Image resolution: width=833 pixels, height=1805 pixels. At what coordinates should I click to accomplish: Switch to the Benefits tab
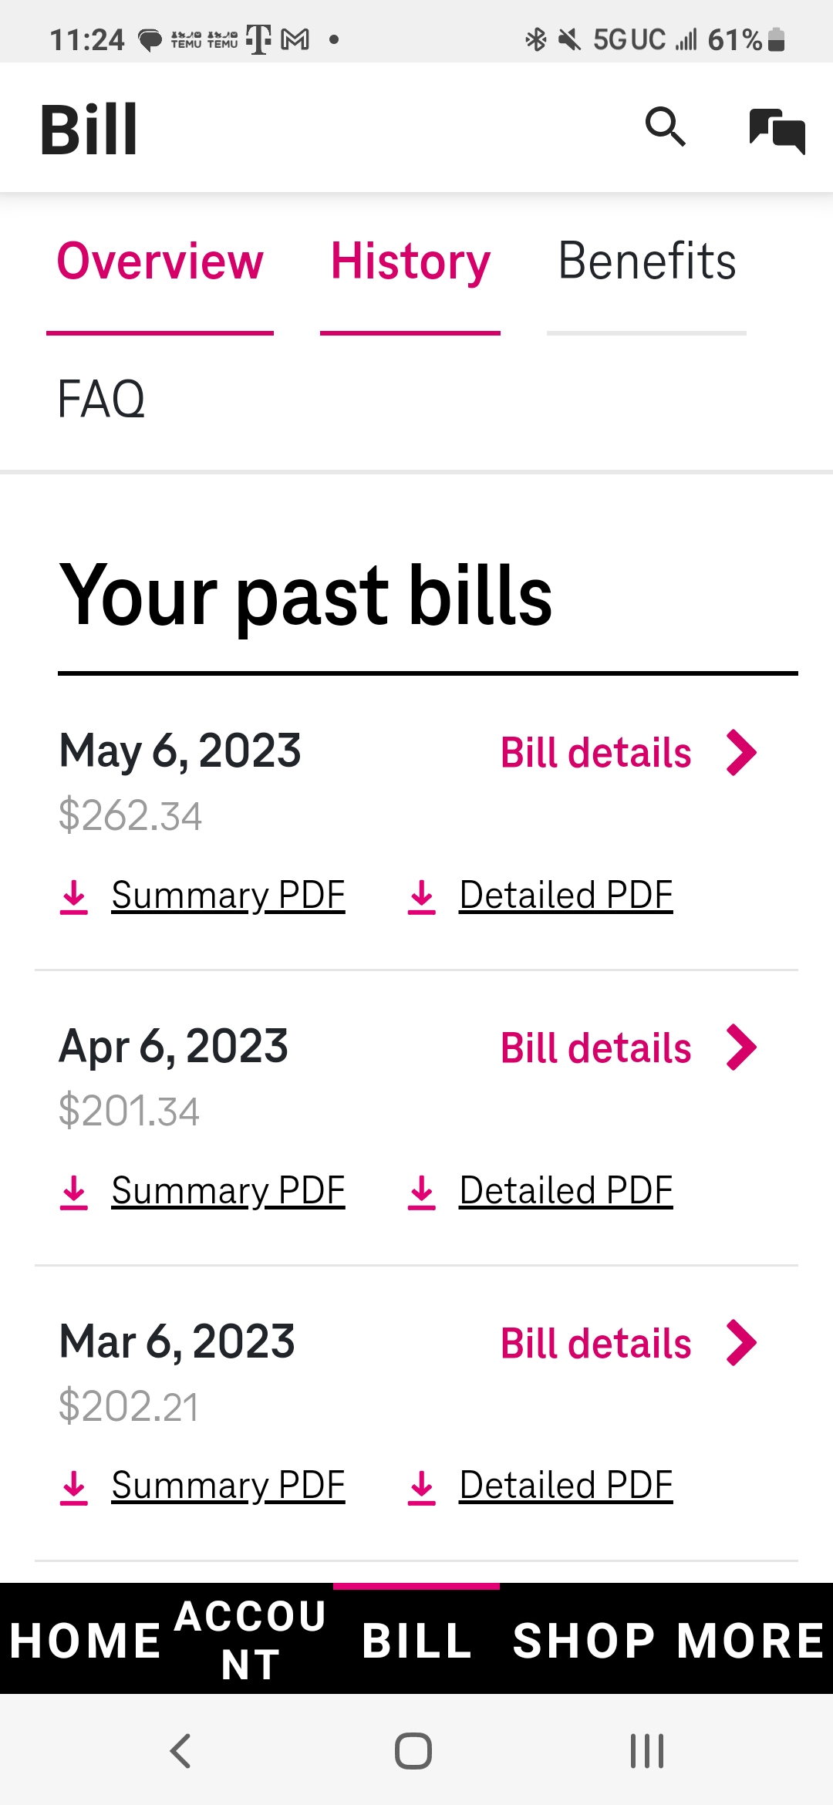coord(646,261)
